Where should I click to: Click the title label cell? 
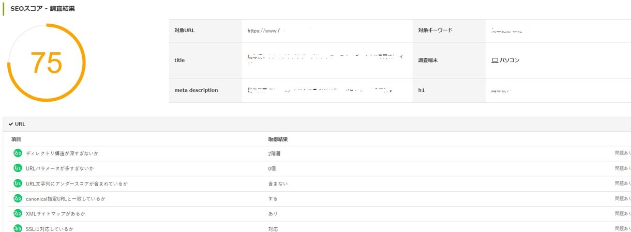(x=205, y=60)
